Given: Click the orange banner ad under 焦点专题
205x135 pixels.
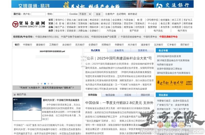Looking at the screenshot, I should (174, 83).
